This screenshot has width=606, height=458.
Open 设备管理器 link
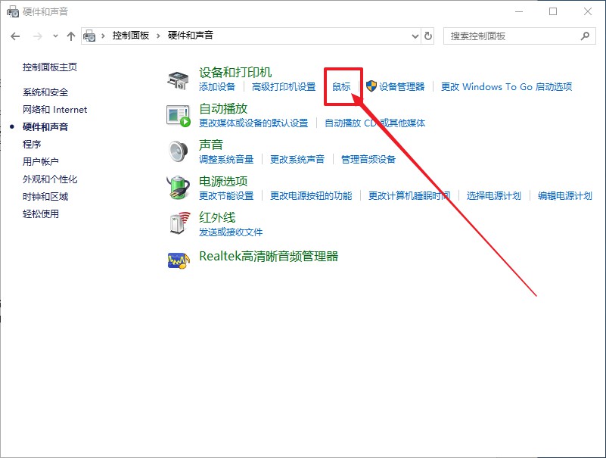[x=402, y=86]
